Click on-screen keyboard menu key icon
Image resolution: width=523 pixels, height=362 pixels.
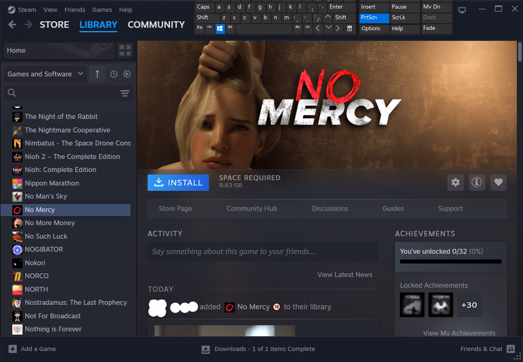[x=350, y=29]
